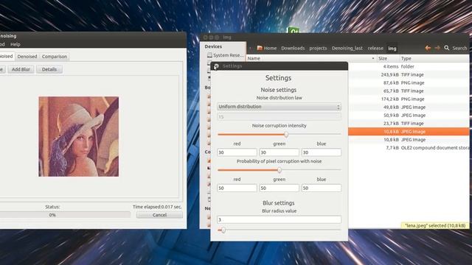Click the "lena.jpeg" selected status text
Viewport: 472px width, 265px height.
click(435, 225)
